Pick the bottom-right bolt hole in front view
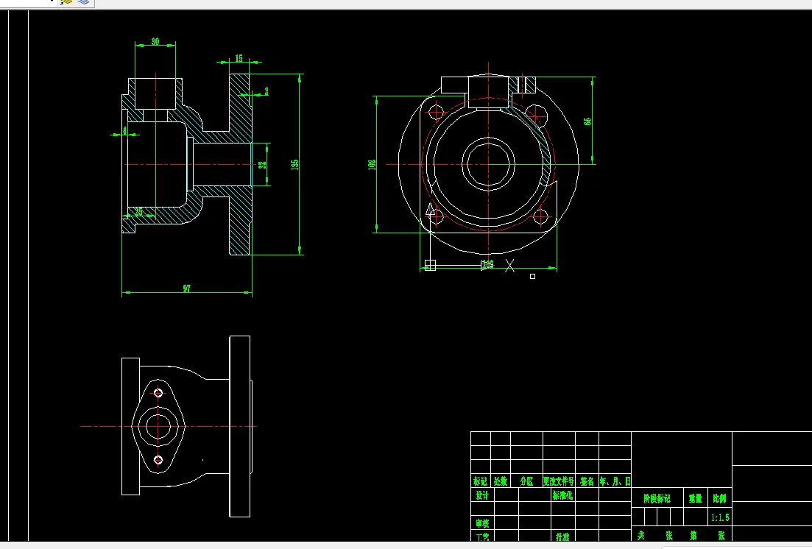812x549 pixels. tap(540, 216)
